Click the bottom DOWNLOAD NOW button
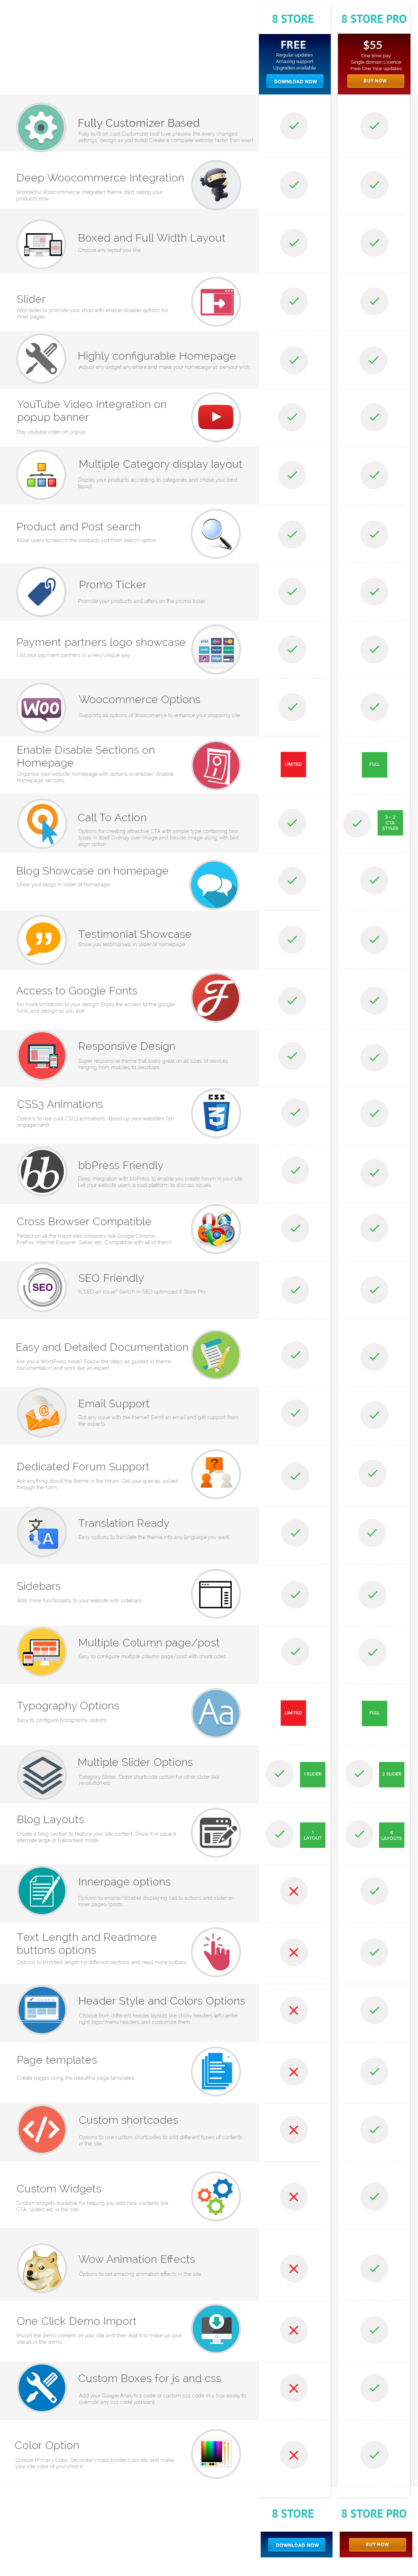The width and height of the screenshot is (418, 2576). 297,2545
